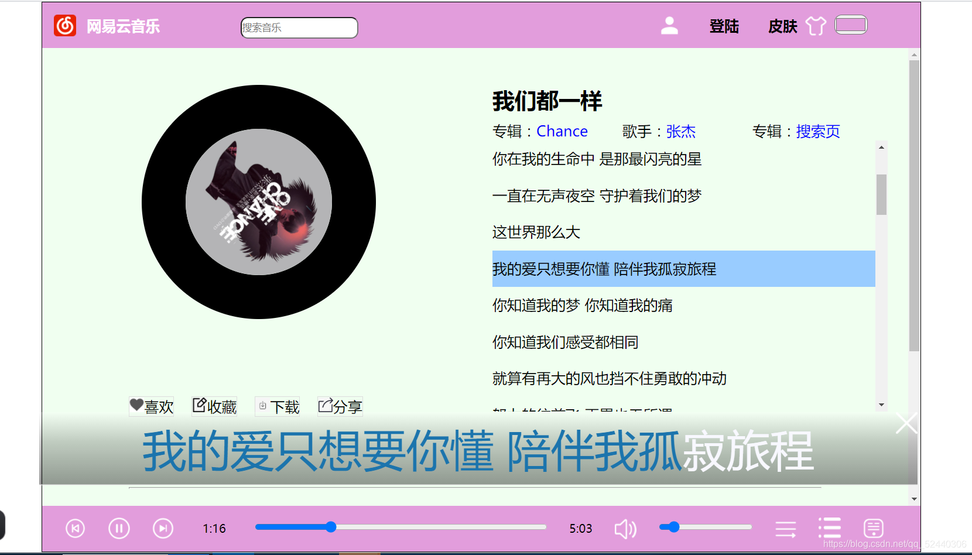972x555 pixels.
Task: Click the lyrics scrollbar down arrow
Action: pyautogui.click(x=881, y=405)
